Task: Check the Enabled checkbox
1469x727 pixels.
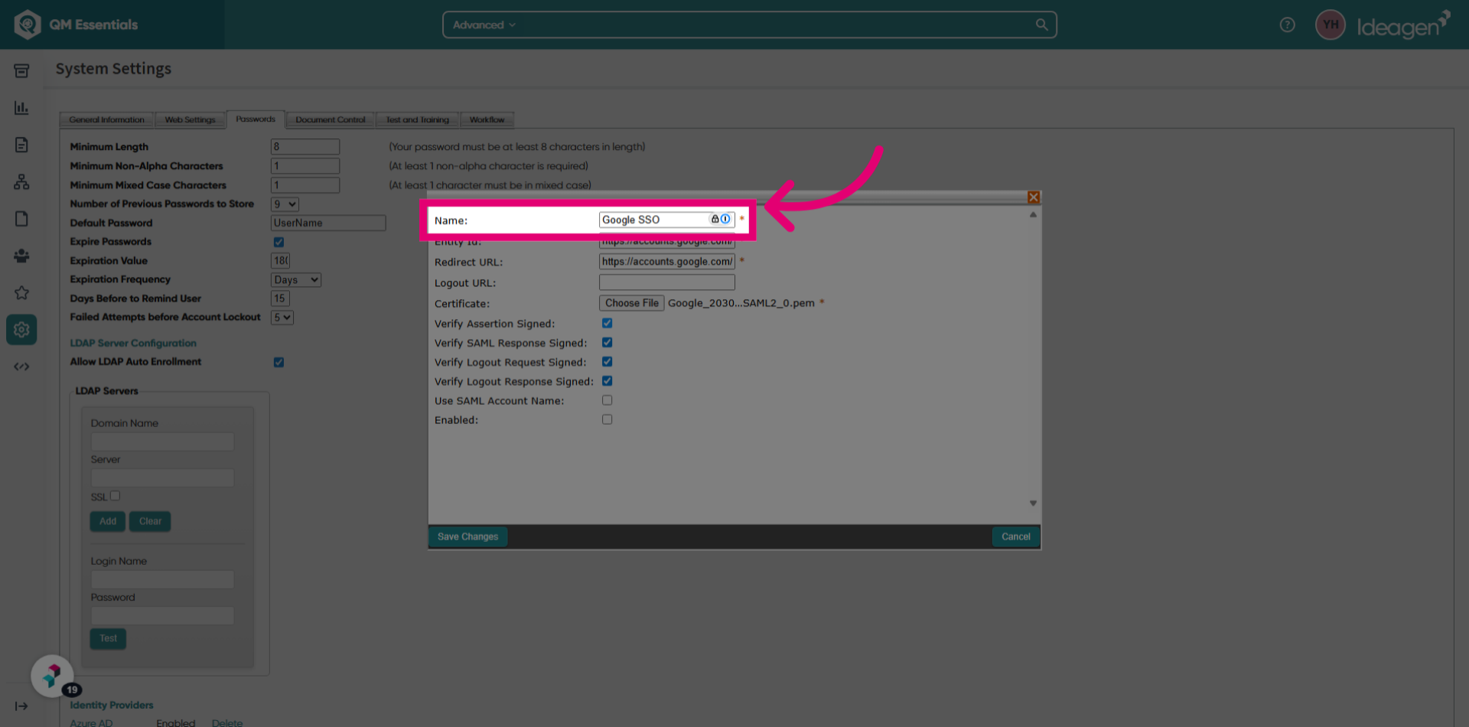Action: click(607, 419)
